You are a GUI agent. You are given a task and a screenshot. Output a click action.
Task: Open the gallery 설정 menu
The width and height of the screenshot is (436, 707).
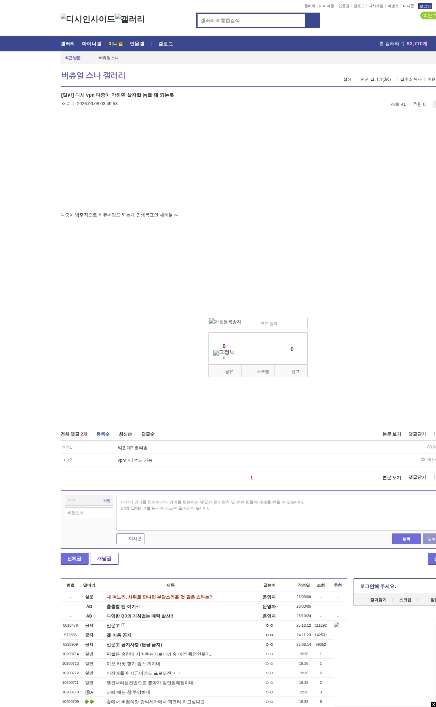pos(347,79)
